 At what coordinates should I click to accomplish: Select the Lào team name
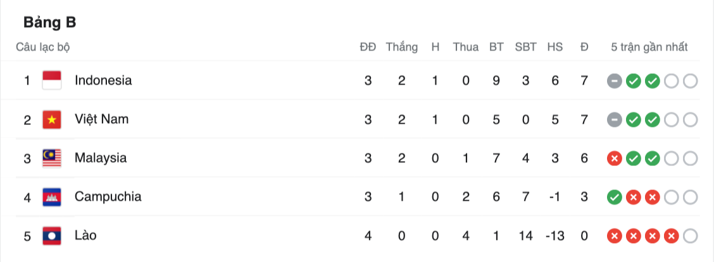point(85,236)
